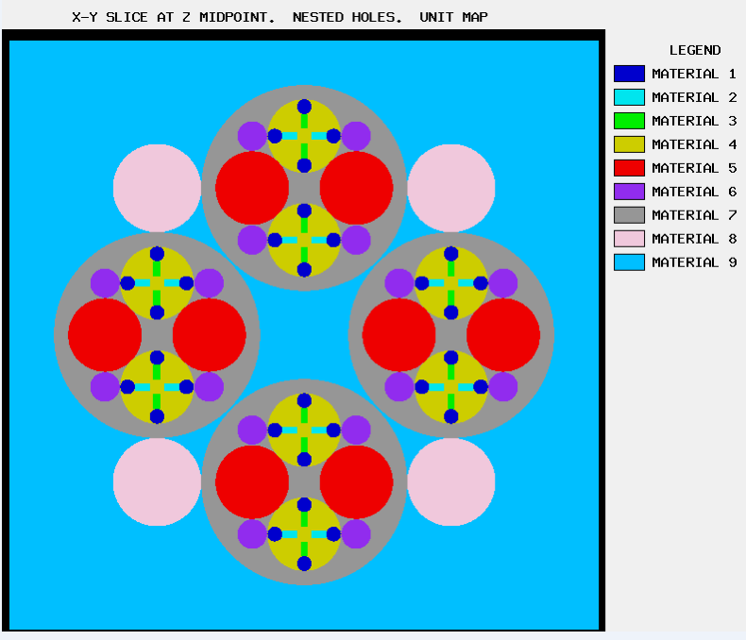The height and width of the screenshot is (640, 746).
Task: Click the Material 1 dark blue legend swatch
Action: 629,74
